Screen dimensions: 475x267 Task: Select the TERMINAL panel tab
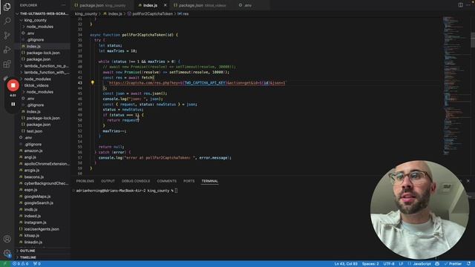point(210,181)
